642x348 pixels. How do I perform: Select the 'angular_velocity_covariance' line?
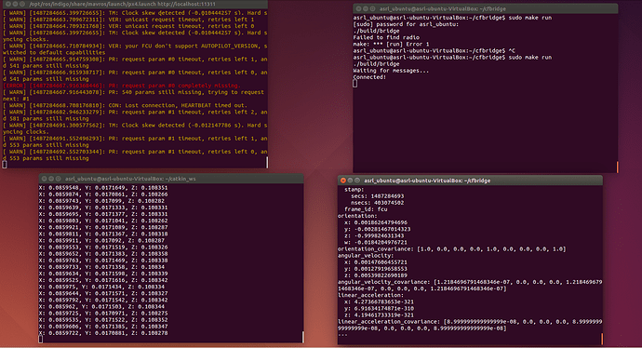pos(470,286)
